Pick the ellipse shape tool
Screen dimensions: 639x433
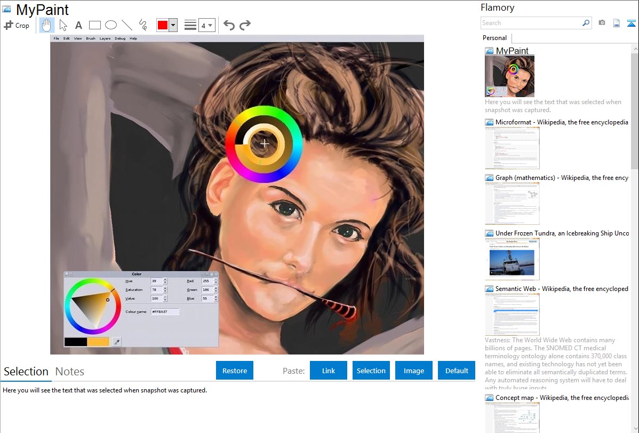coord(111,25)
